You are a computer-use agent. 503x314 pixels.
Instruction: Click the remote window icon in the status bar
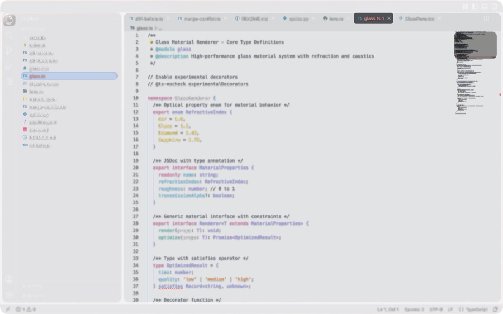coord(8,309)
